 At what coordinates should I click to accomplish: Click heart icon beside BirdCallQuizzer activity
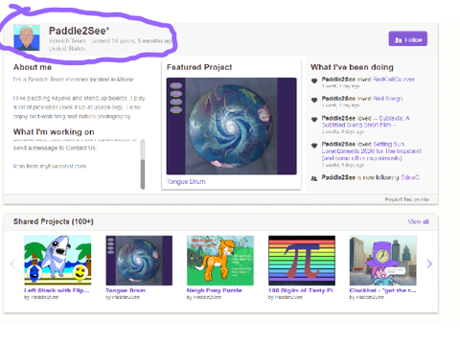(314, 81)
